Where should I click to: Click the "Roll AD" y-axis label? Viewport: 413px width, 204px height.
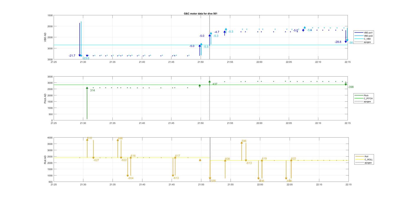[45, 160]
